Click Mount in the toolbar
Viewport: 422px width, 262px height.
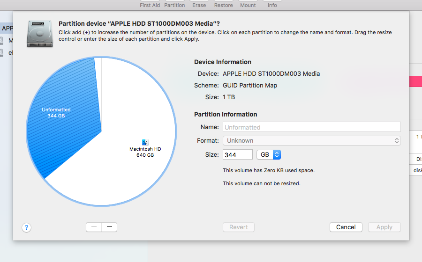coord(248,5)
